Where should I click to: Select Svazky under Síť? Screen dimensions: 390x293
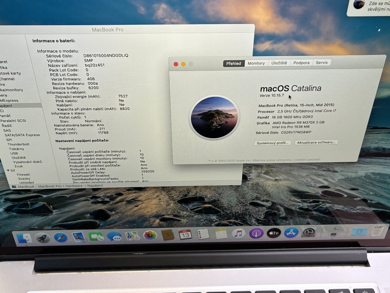click(x=24, y=179)
